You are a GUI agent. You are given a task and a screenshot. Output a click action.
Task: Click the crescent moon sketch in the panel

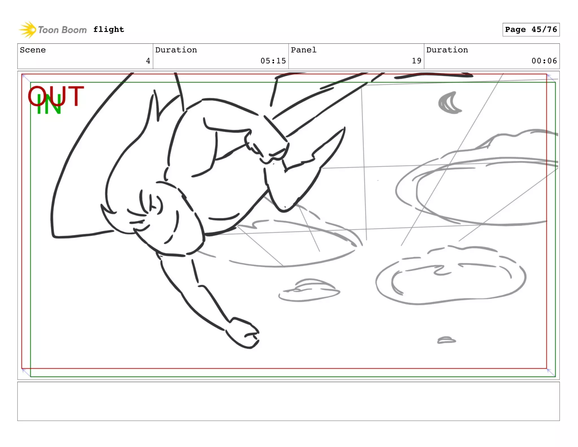(450, 103)
